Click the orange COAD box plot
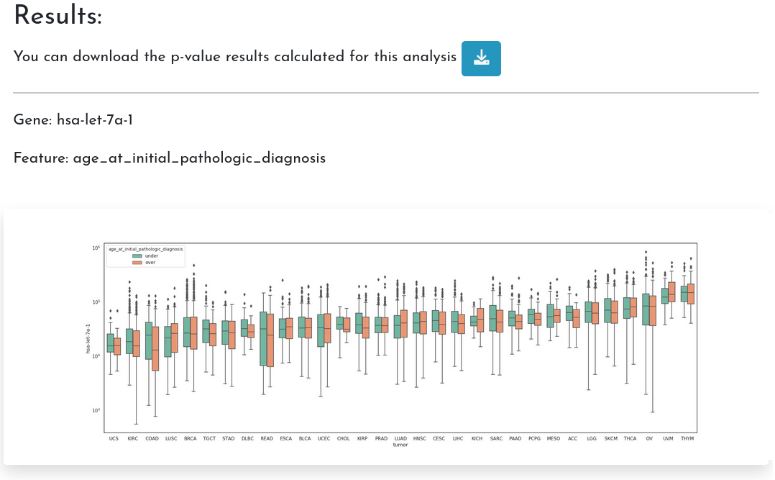 pos(156,348)
